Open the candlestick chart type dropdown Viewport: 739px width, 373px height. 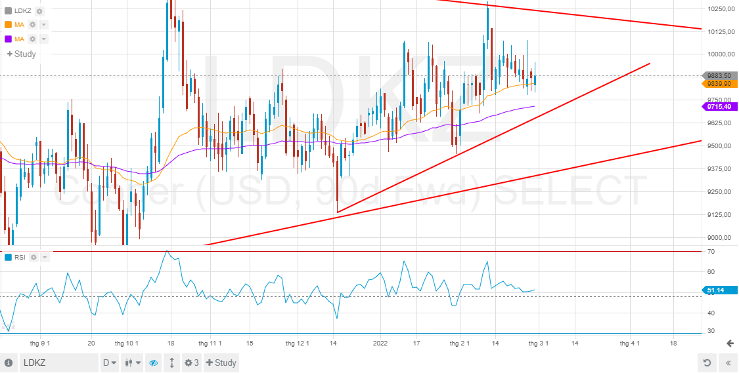point(133,363)
